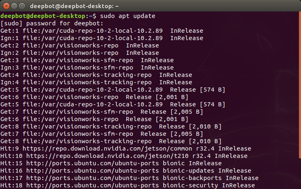Click the 'Ign:4' visionworks-tracking-repo line

96,82
